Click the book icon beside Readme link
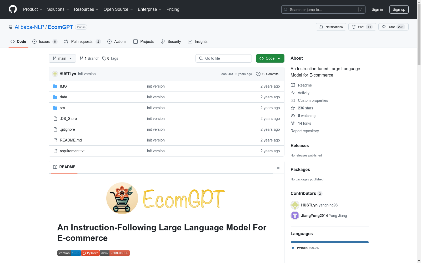The width and height of the screenshot is (421, 263). click(x=293, y=85)
